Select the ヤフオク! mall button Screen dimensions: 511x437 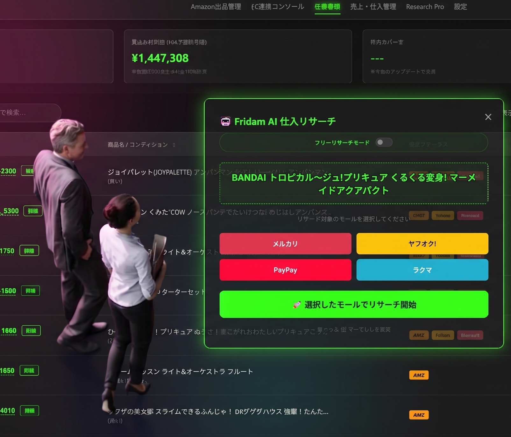(x=422, y=243)
